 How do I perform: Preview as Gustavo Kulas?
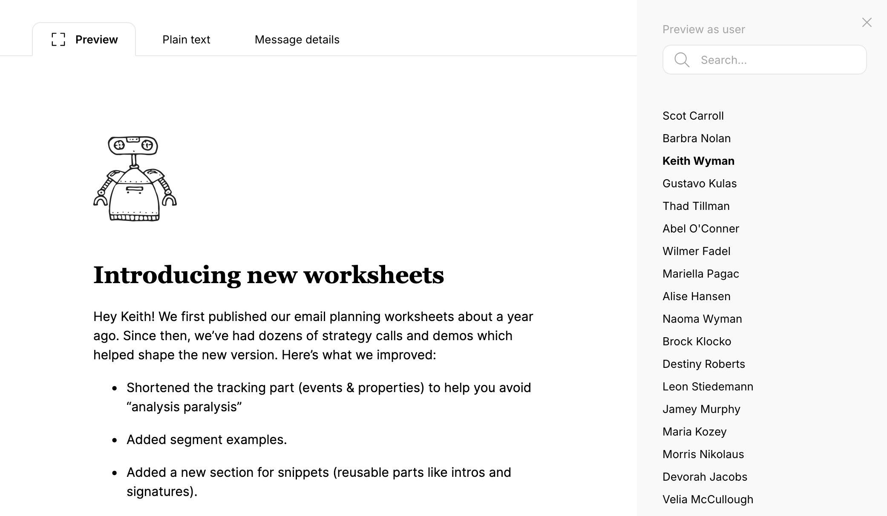[699, 183]
